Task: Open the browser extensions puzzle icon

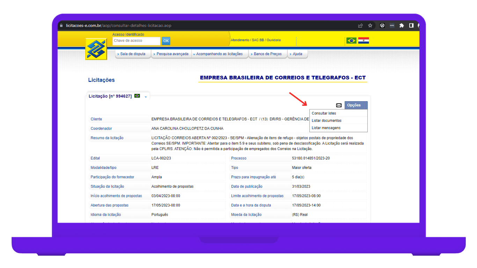Action: tap(402, 25)
